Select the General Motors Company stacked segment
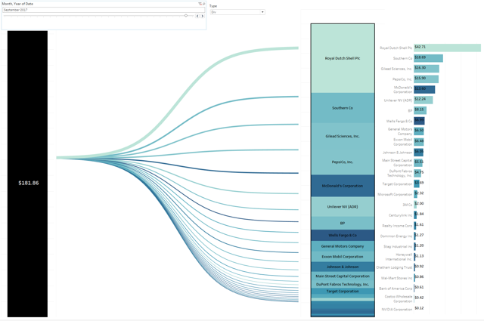 (x=343, y=246)
